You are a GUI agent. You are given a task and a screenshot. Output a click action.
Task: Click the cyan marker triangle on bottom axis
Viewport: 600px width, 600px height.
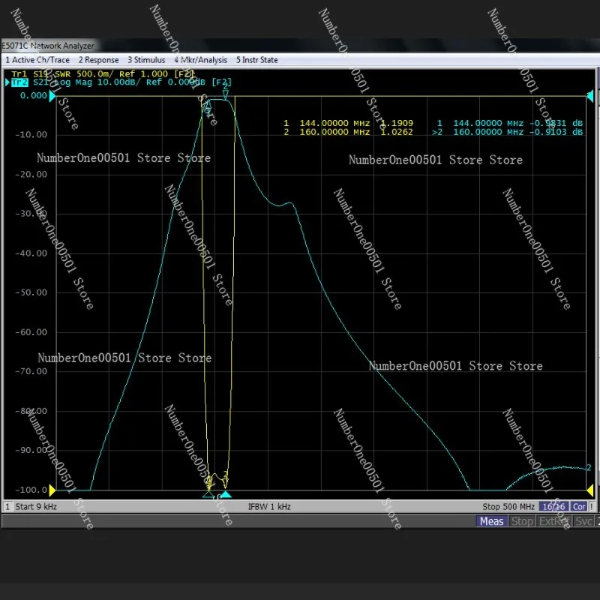225,494
